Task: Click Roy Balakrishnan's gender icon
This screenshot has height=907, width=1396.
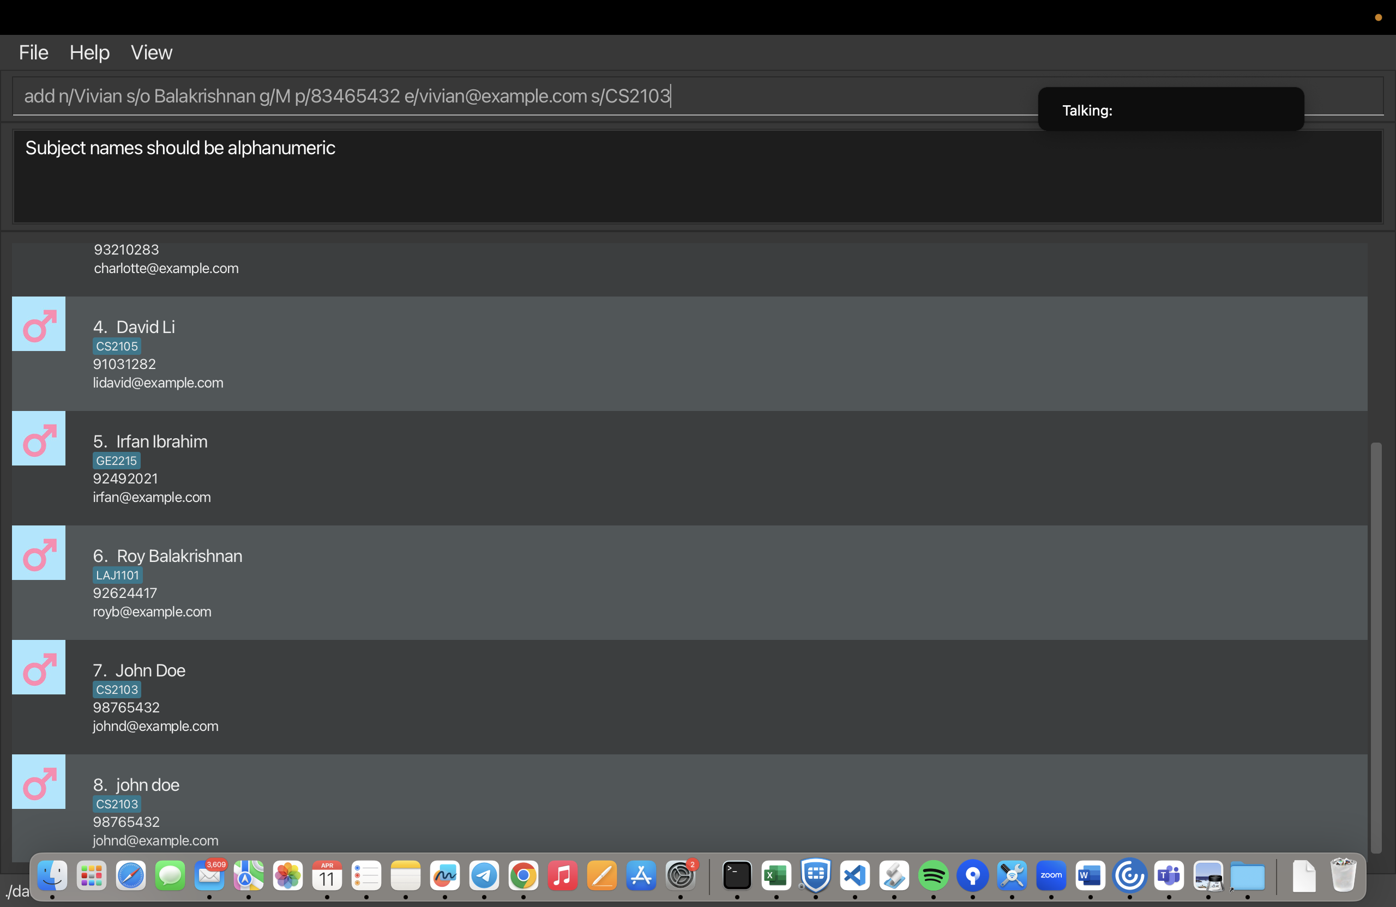Action: 39,553
